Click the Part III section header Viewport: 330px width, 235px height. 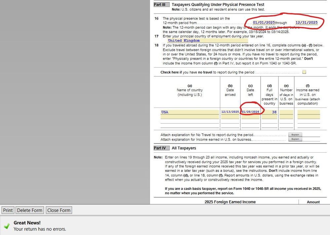click(x=161, y=4)
